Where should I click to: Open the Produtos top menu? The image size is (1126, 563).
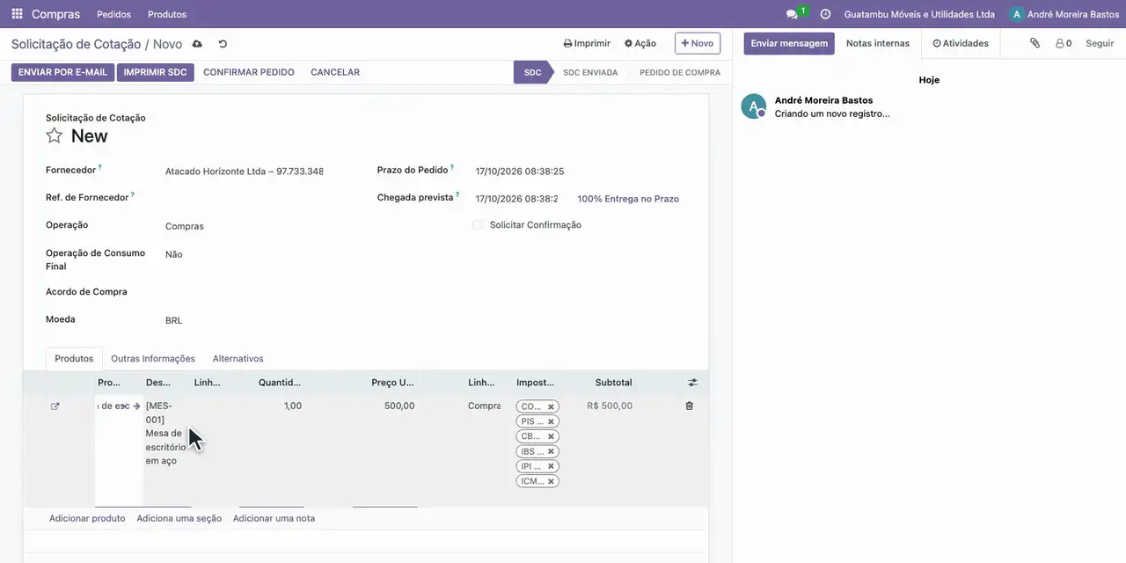tap(167, 14)
